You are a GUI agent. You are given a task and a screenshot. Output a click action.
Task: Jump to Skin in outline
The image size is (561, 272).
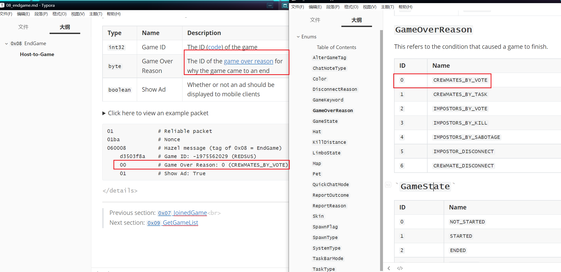coord(318,216)
